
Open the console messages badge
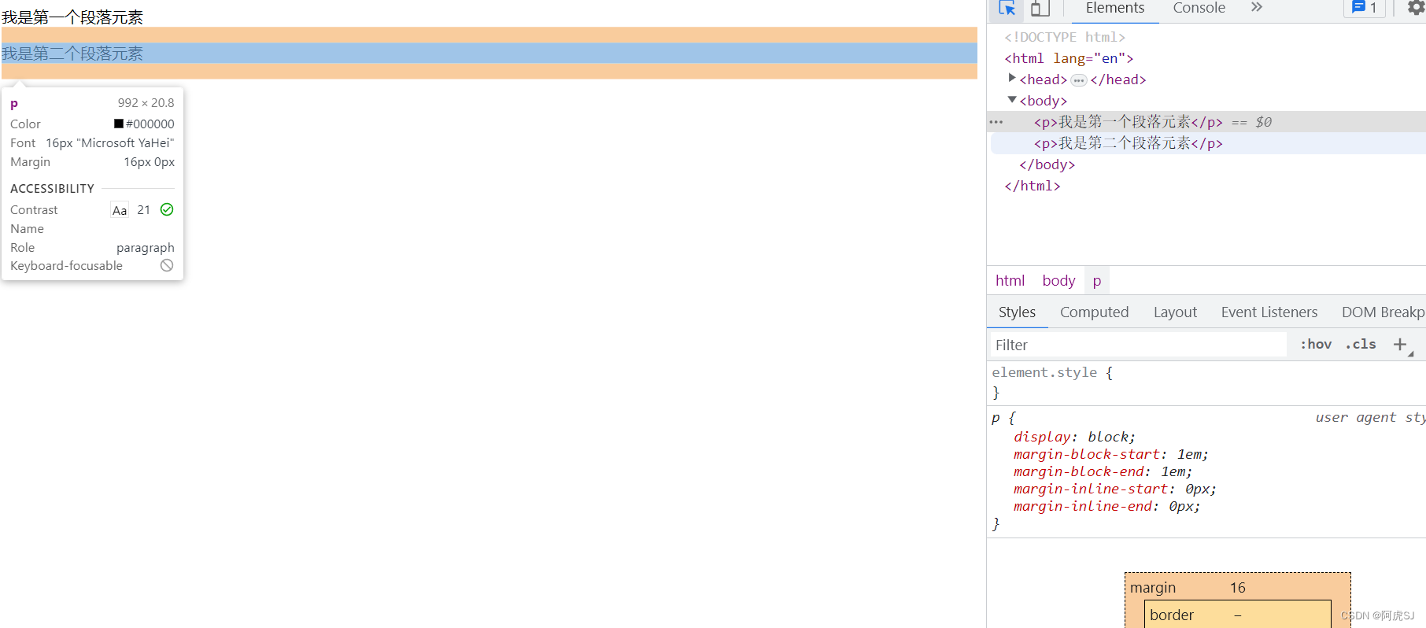point(1364,8)
